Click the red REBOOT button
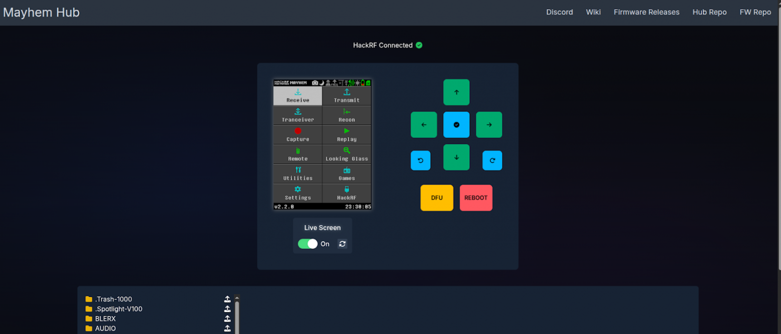Viewport: 781px width, 334px height. tap(476, 198)
